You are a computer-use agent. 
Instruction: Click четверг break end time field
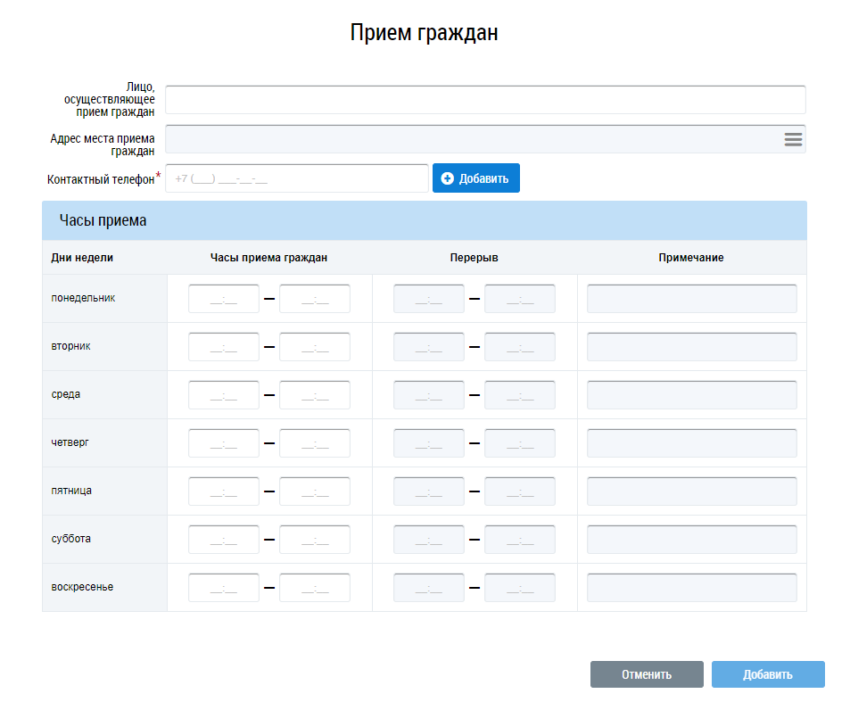point(520,443)
